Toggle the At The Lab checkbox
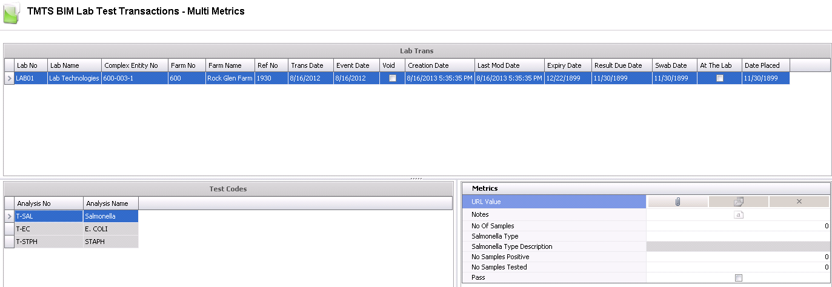Image resolution: width=832 pixels, height=287 pixels. click(x=720, y=78)
